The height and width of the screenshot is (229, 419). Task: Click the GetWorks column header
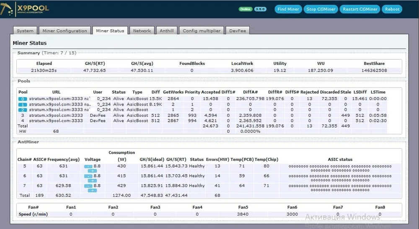(173, 92)
